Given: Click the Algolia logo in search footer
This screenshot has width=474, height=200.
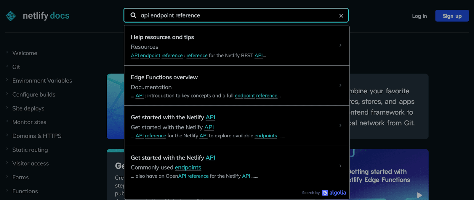Looking at the screenshot, I should [x=334, y=193].
